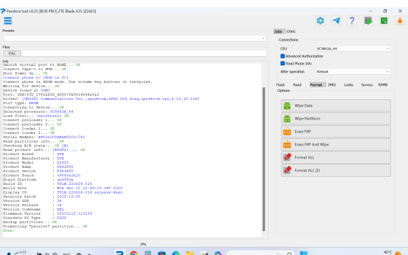Viewport: 408px width, 255px height.
Task: Click the taskbar search box
Action: pos(260,253)
